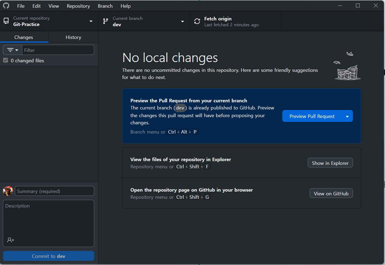Click the Fetch origin sync icon

[x=197, y=21]
